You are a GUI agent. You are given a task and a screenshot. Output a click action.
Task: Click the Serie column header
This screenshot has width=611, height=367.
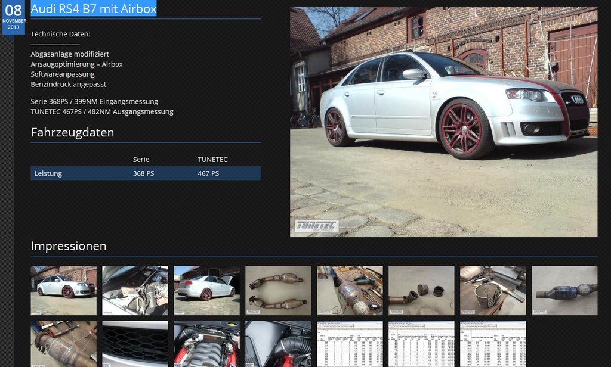(141, 160)
